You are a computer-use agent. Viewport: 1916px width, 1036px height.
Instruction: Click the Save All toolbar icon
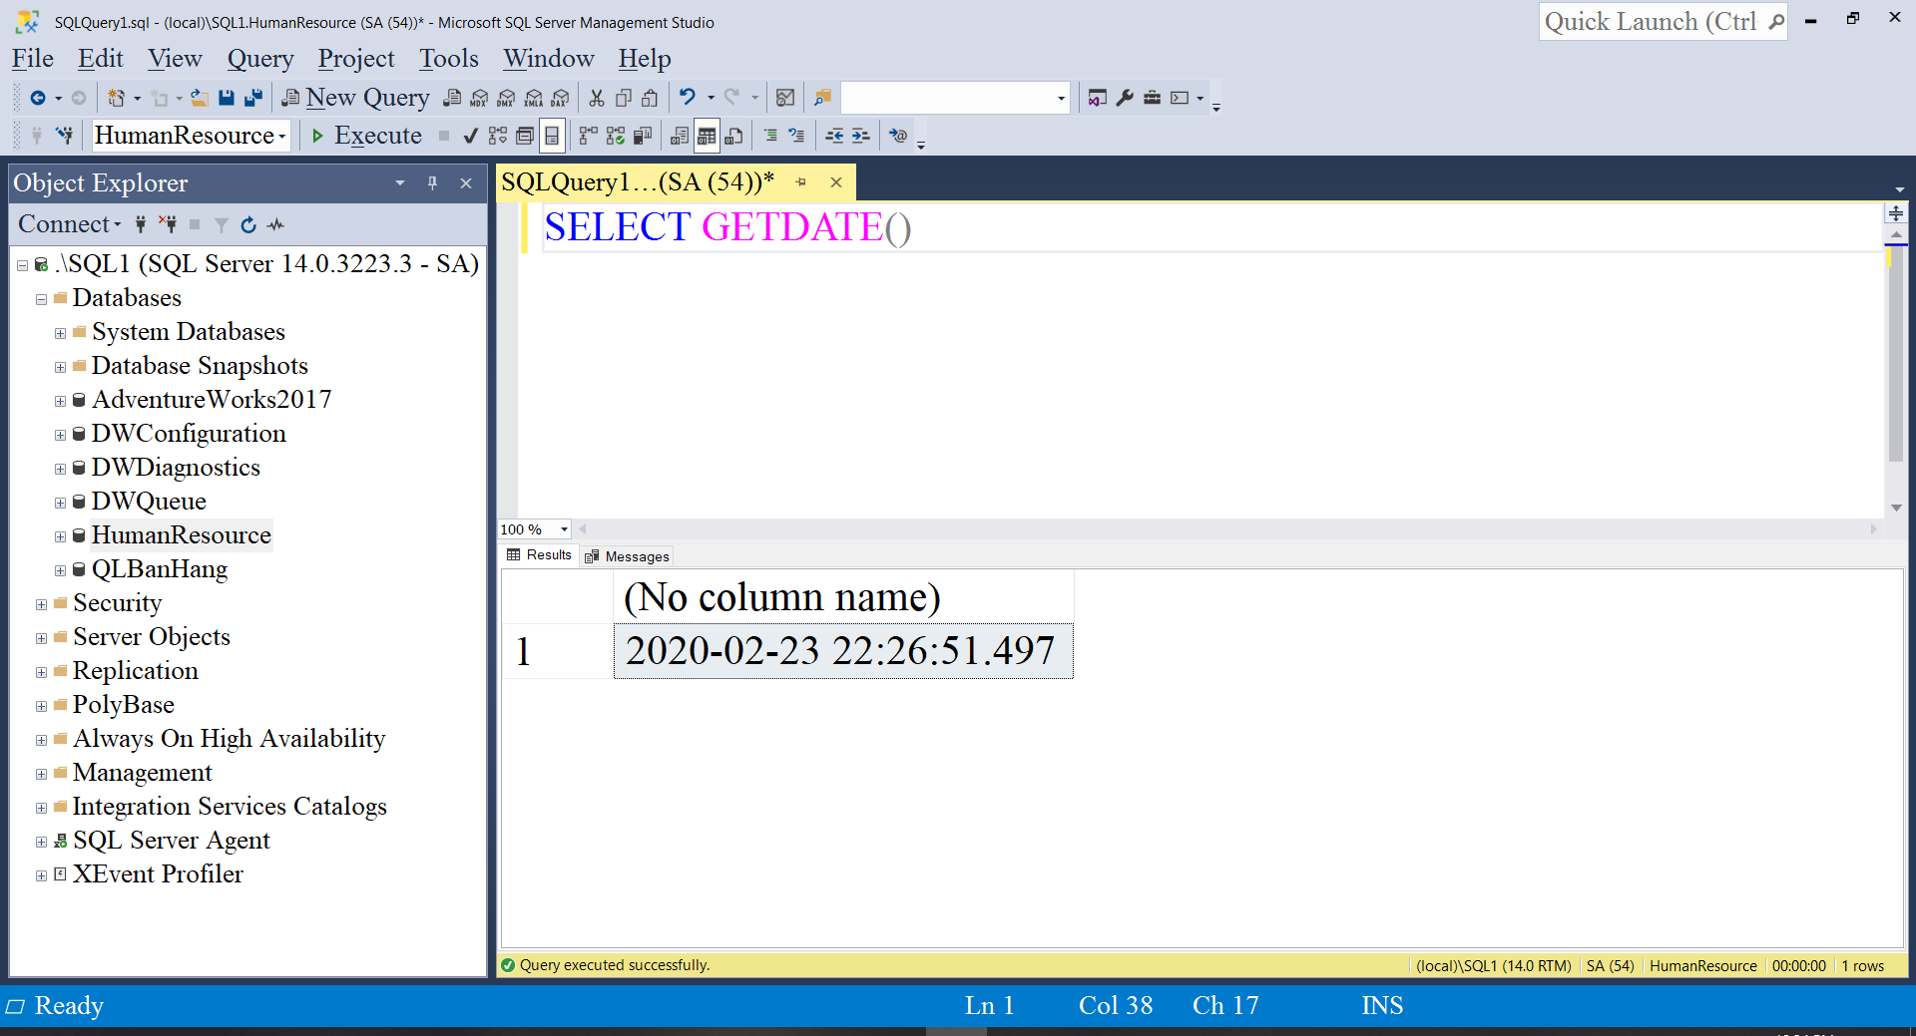coord(253,98)
